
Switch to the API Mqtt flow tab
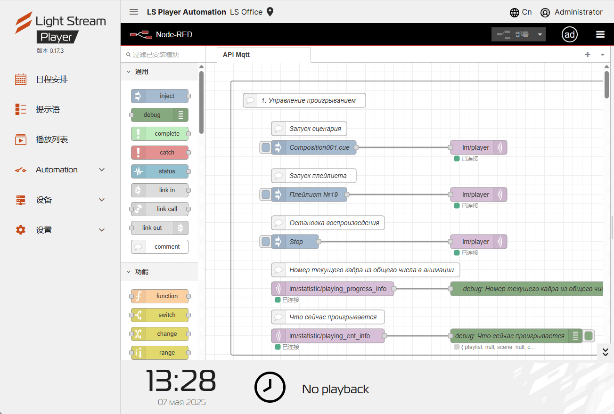click(264, 55)
